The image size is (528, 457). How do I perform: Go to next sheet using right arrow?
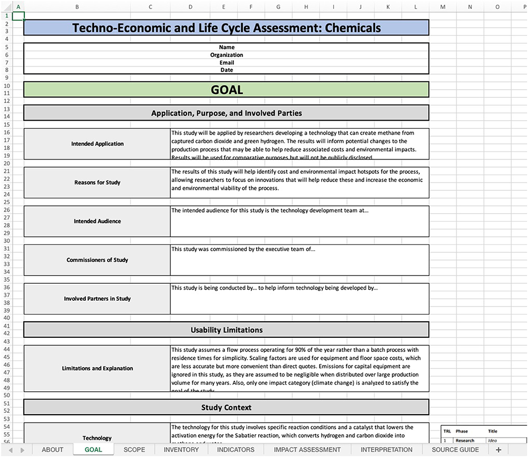(22, 450)
